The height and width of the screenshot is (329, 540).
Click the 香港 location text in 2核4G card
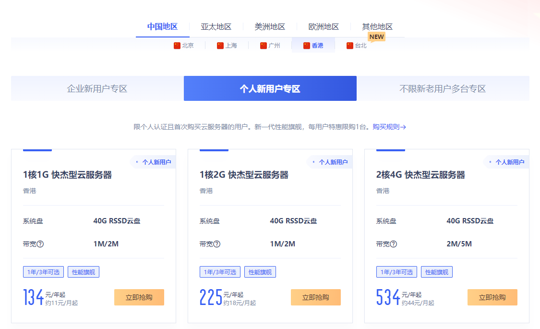click(383, 191)
